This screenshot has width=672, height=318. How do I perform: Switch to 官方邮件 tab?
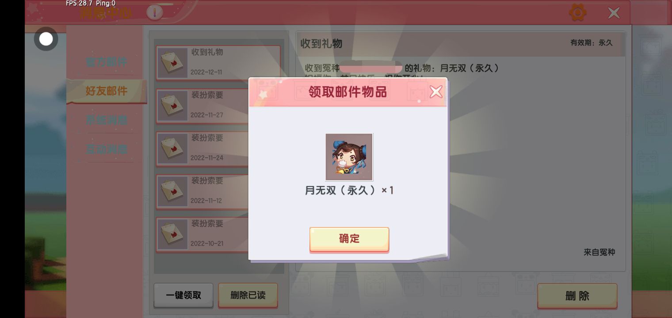[107, 62]
